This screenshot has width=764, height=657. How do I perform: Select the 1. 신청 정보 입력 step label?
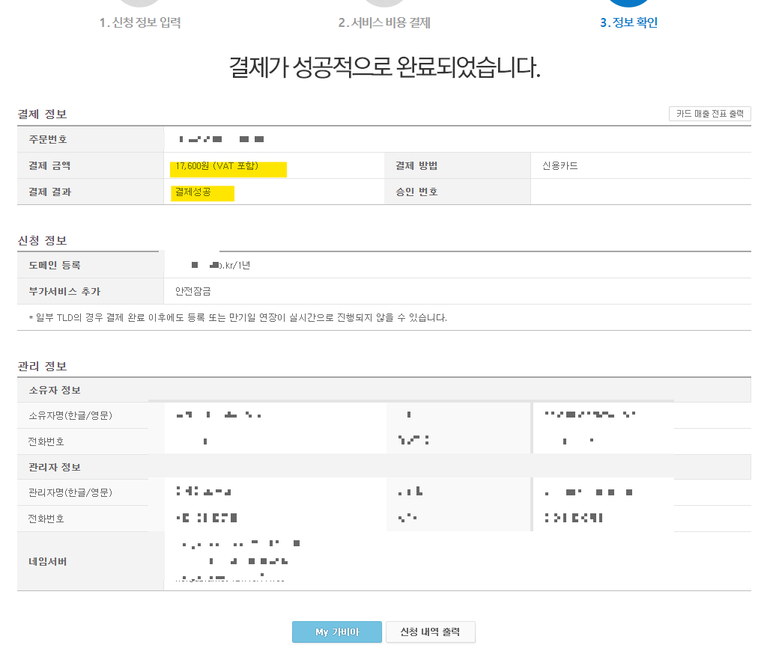(x=139, y=22)
